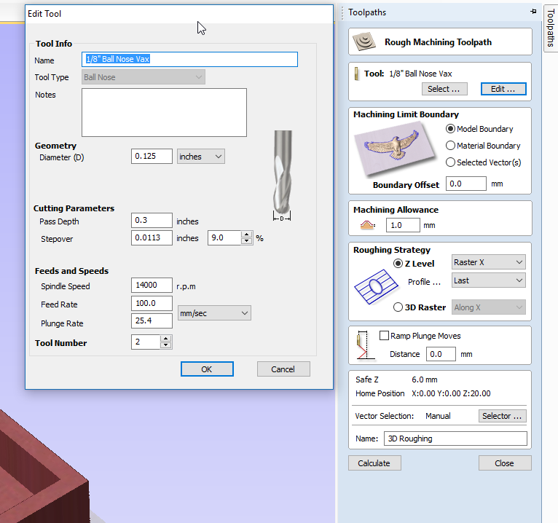The height and width of the screenshot is (523, 558).
Task: Click the Select ... tool button
Action: point(444,89)
